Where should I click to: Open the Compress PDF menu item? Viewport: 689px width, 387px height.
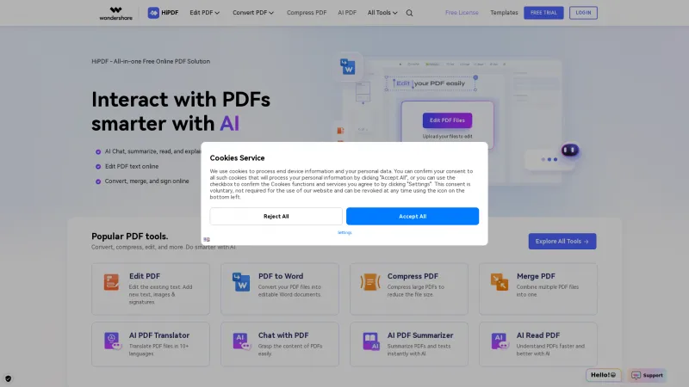pos(307,13)
